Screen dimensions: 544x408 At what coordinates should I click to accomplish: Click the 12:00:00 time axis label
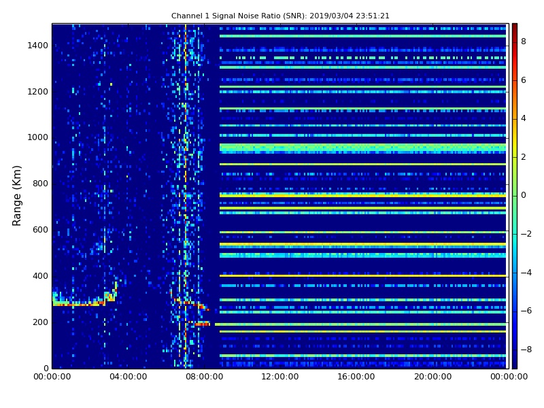point(280,377)
